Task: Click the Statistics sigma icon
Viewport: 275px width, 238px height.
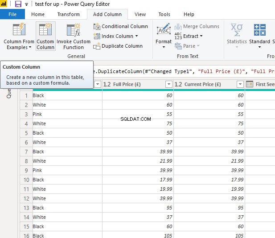Action: click(x=237, y=30)
